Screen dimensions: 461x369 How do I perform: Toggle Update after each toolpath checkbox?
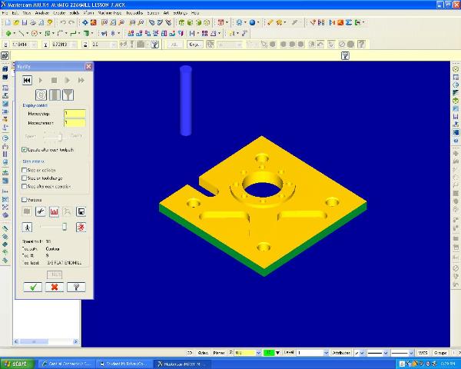tap(25, 149)
